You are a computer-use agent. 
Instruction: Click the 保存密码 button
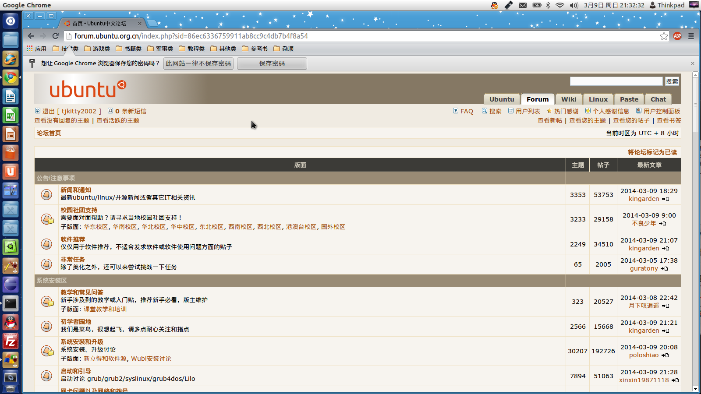(x=272, y=63)
